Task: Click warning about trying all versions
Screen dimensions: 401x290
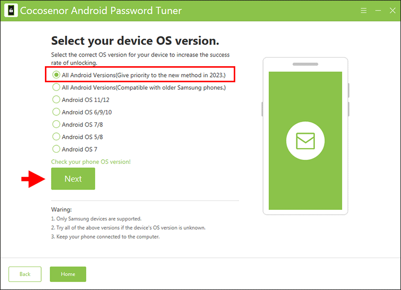Action: coord(128,228)
